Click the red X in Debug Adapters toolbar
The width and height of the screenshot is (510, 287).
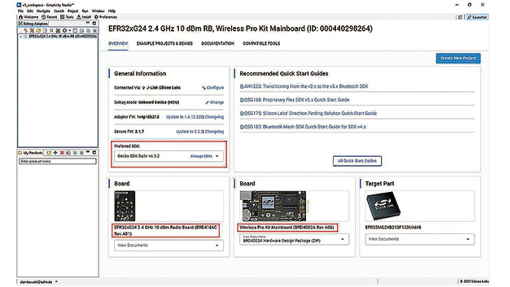(33, 30)
